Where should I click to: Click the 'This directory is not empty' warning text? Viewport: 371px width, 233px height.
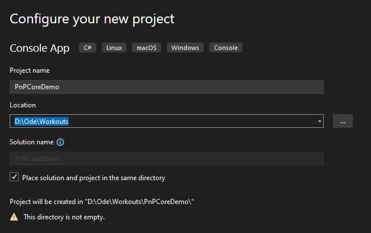click(x=64, y=217)
